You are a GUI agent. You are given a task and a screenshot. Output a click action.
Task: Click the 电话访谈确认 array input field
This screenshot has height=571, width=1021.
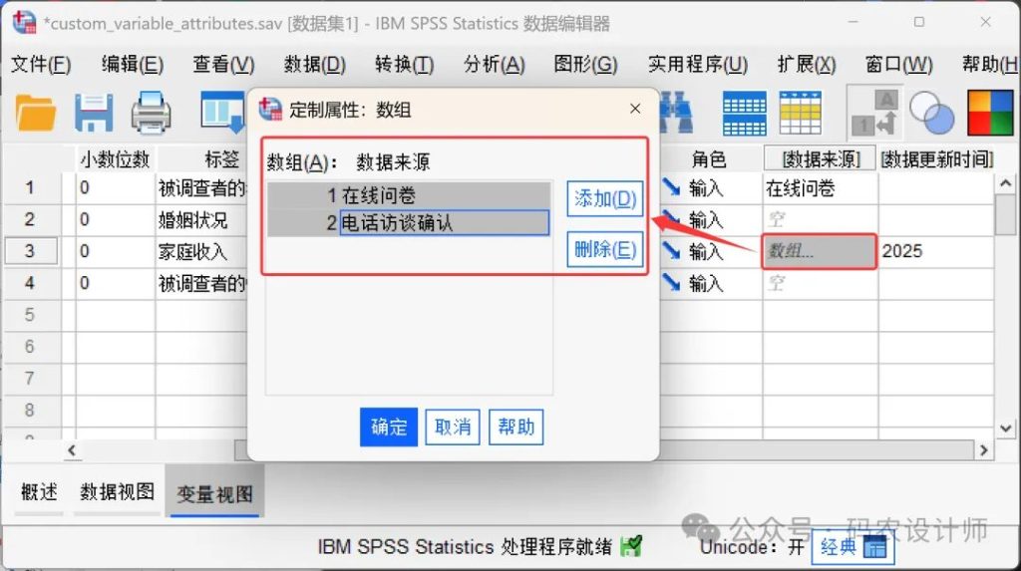444,223
